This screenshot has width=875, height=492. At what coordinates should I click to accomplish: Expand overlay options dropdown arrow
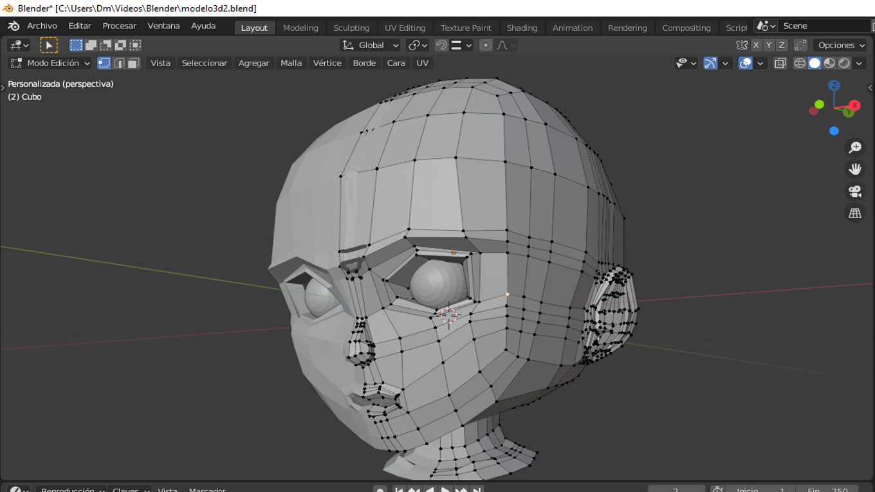(x=760, y=63)
